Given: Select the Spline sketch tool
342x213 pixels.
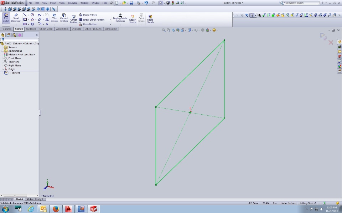Looking at the screenshot, I should click(40, 15).
